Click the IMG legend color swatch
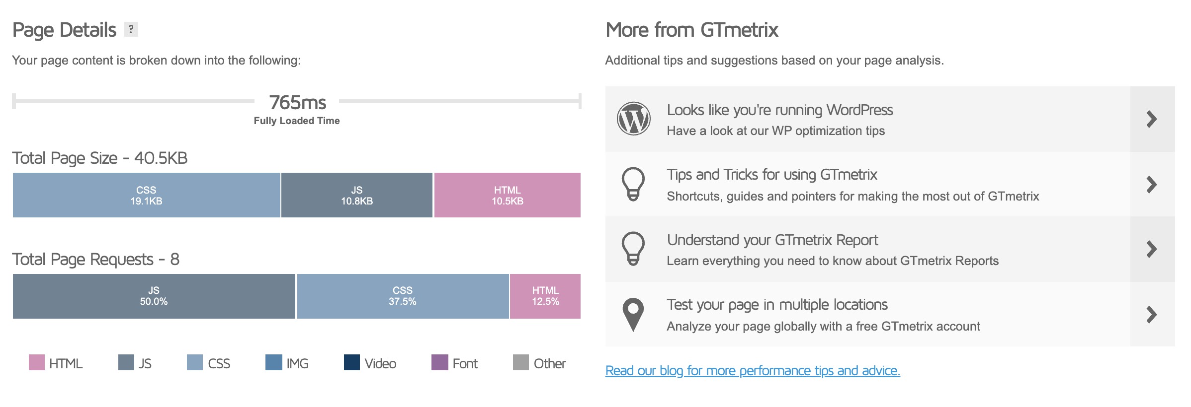Viewport: 1191px width, 407px height. click(x=274, y=362)
